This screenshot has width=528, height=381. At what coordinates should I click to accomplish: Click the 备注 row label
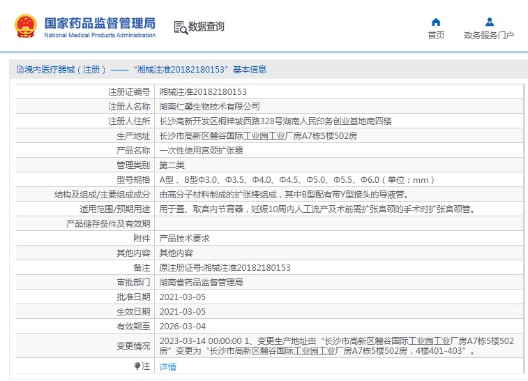[x=142, y=268]
